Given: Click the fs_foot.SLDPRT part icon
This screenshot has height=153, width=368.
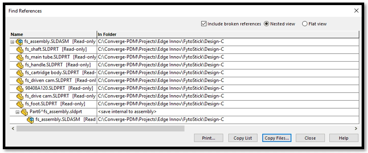Looking at the screenshot, I should (x=20, y=104).
